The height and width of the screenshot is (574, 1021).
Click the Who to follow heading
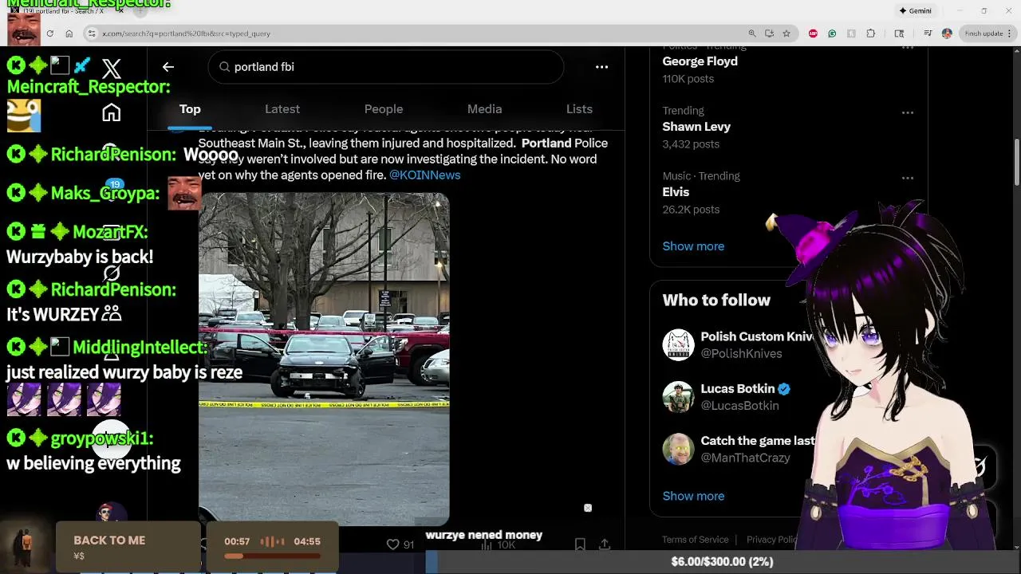(x=716, y=301)
